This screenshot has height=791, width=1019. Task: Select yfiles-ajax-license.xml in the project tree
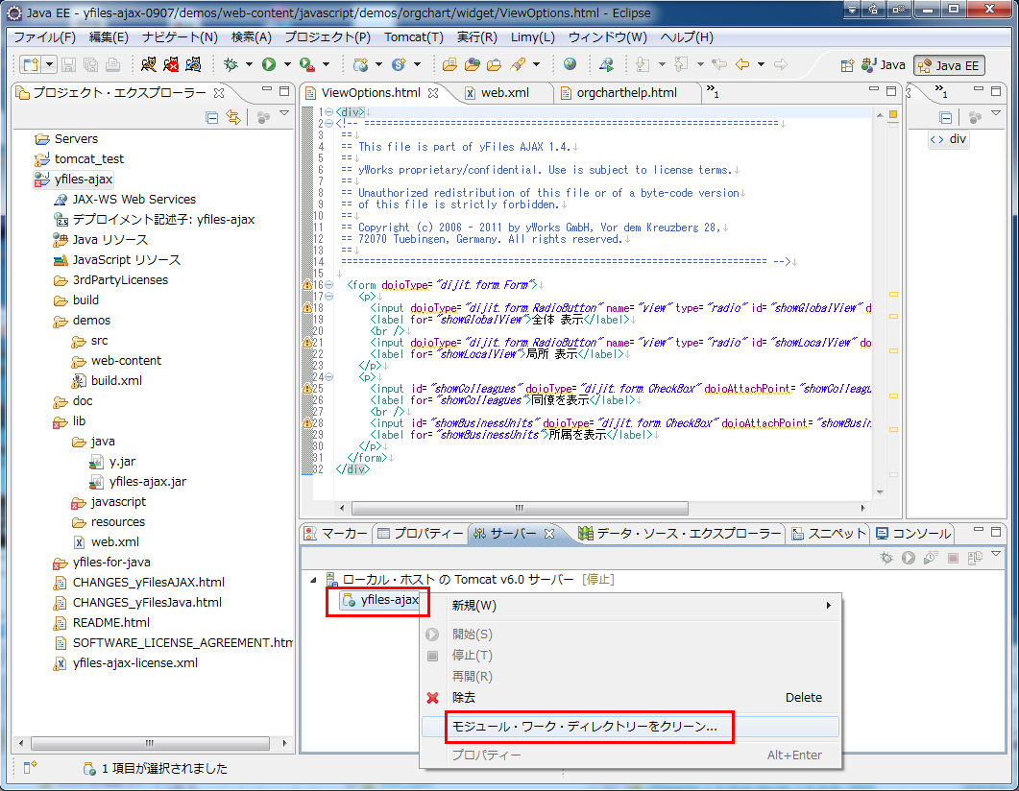point(134,662)
